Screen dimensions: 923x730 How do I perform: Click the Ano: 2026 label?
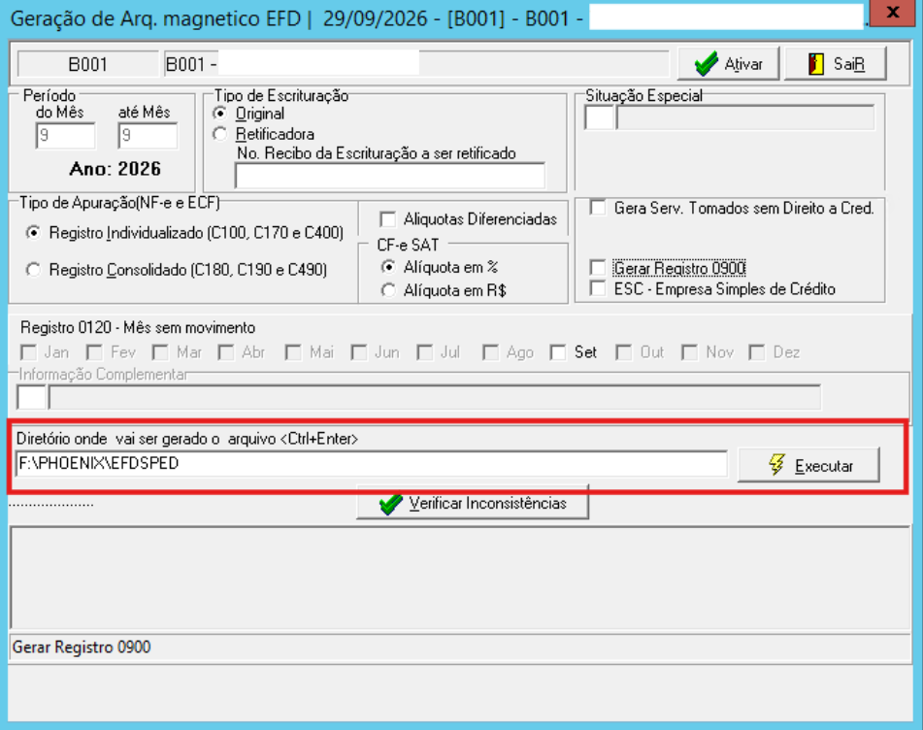[x=115, y=169]
